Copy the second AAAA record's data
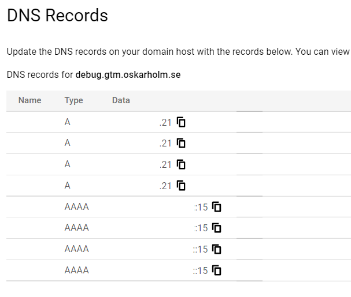This screenshot has width=351, height=297. point(217,228)
